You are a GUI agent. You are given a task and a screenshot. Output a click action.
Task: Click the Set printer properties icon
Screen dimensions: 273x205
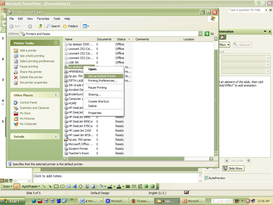click(16, 83)
